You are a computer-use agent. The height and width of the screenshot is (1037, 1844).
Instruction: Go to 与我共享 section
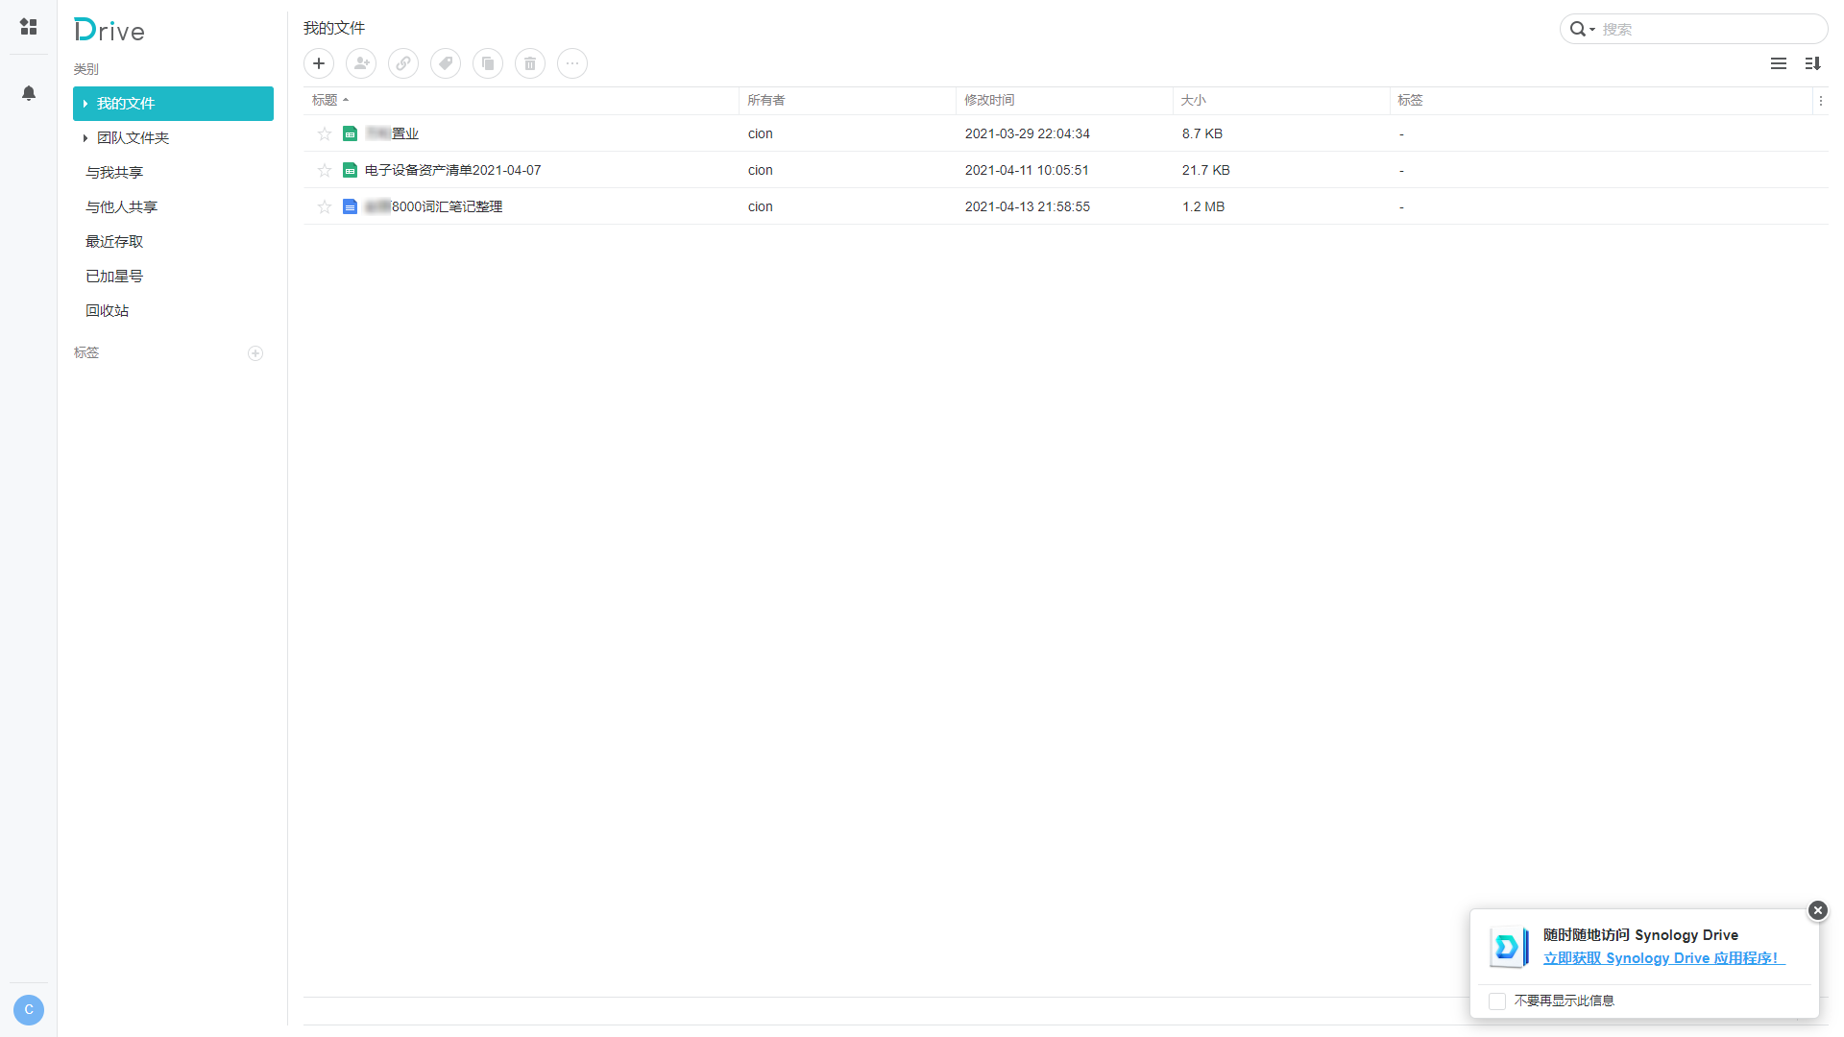click(114, 173)
